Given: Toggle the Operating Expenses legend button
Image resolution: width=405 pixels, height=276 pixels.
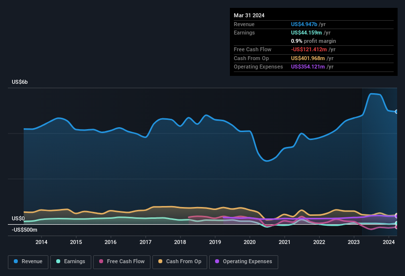Looking at the screenshot, I should point(244,262).
